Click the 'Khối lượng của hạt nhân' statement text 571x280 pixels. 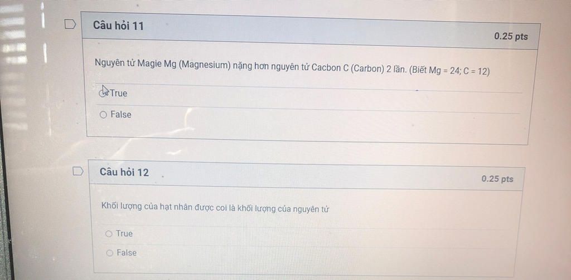(215, 208)
